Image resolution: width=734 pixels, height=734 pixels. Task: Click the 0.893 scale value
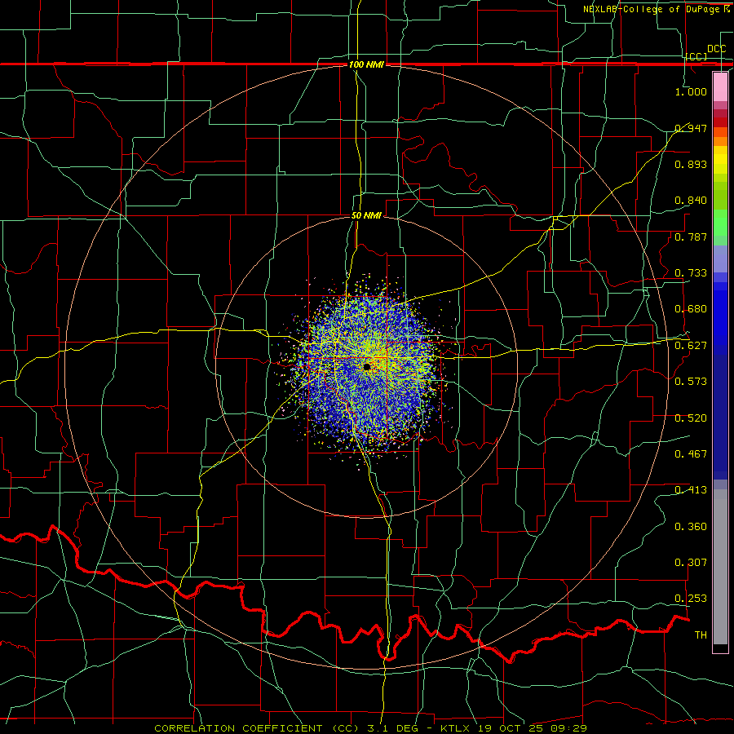click(691, 164)
